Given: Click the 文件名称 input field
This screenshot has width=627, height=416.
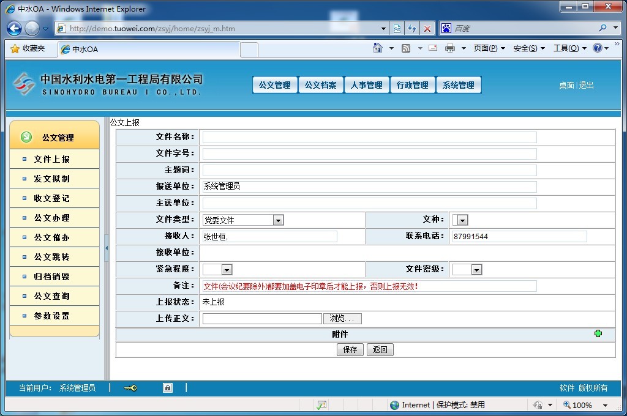Looking at the screenshot, I should pos(369,137).
